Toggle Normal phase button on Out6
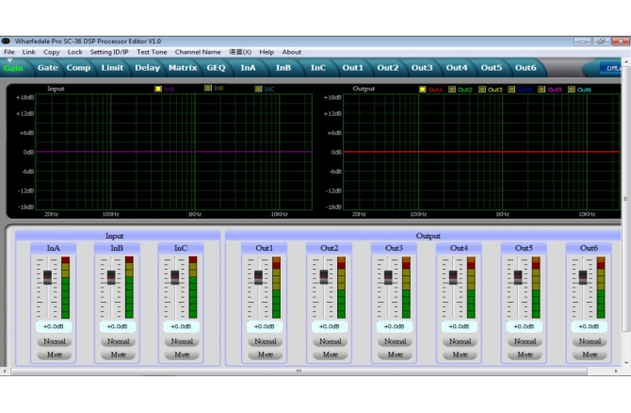631x413 pixels. click(590, 341)
